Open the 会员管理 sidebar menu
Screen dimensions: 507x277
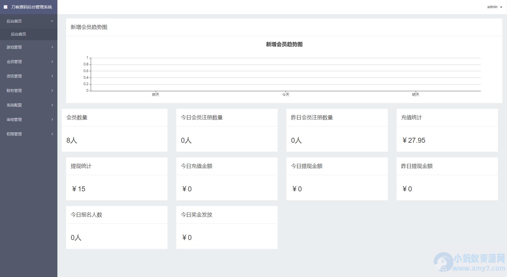coord(29,62)
